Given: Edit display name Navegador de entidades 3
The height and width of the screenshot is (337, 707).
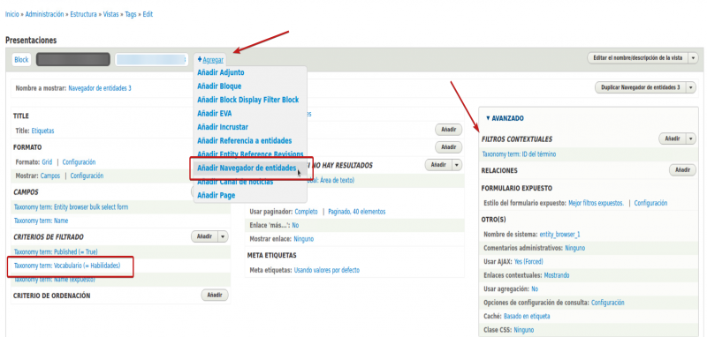Looking at the screenshot, I should [x=100, y=88].
